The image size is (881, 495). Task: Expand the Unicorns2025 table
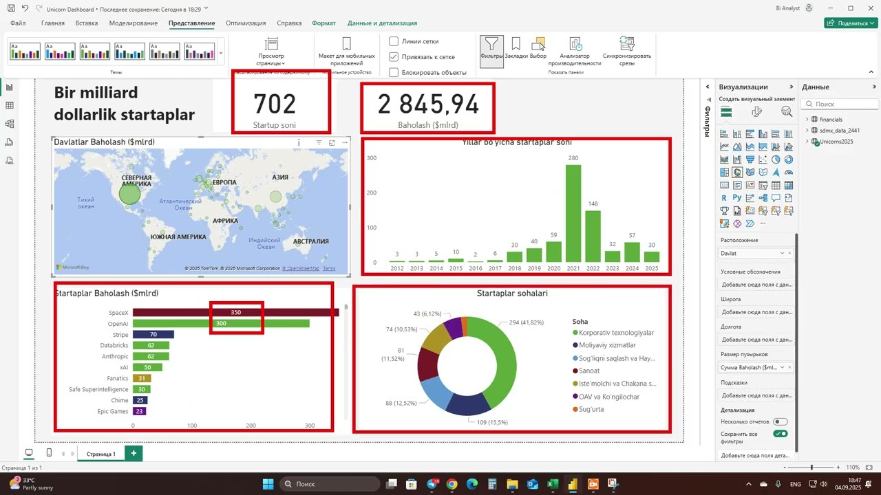807,141
